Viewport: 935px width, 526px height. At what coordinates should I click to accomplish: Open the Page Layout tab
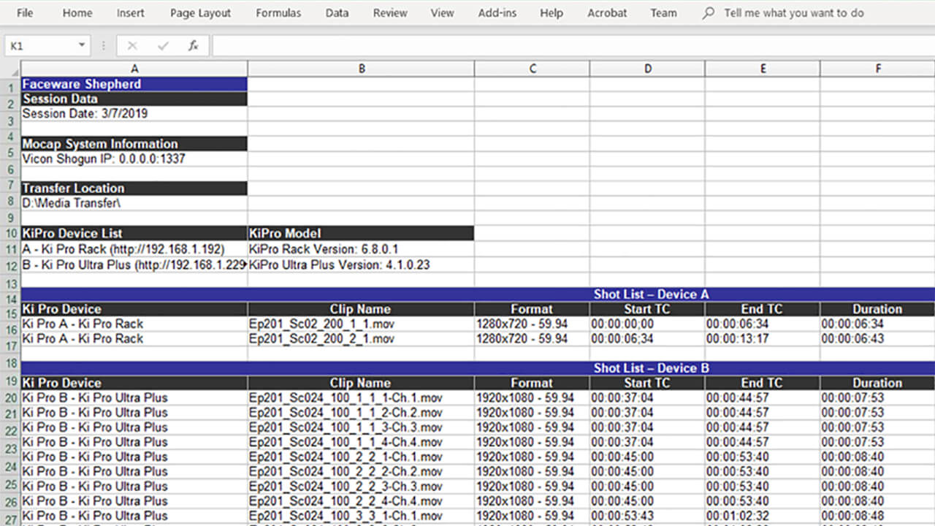200,13
